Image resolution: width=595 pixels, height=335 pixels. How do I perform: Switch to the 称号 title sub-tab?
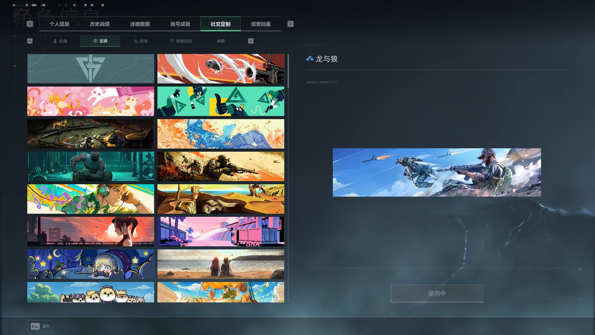pos(140,41)
